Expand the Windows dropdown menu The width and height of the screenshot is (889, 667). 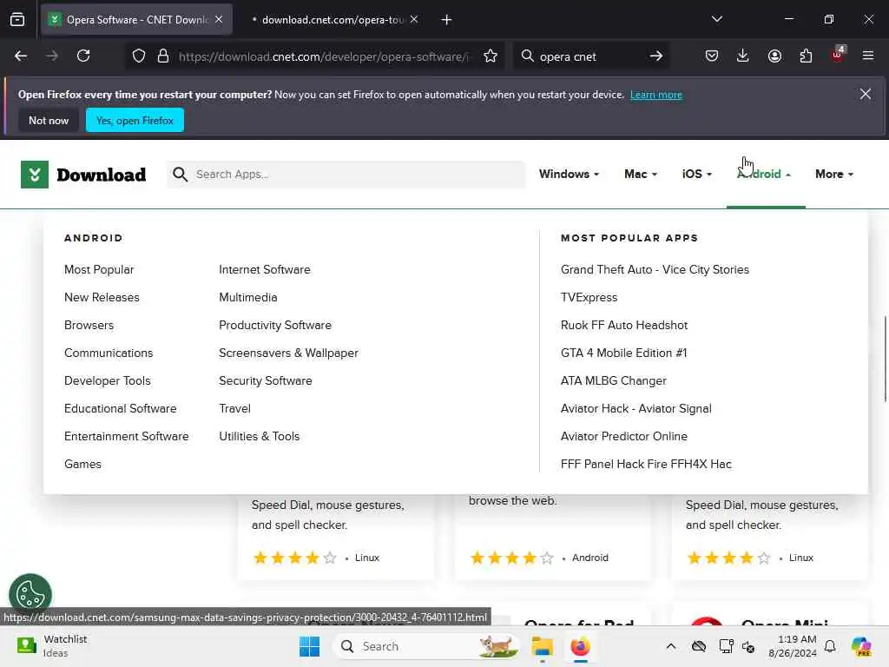pyautogui.click(x=569, y=174)
